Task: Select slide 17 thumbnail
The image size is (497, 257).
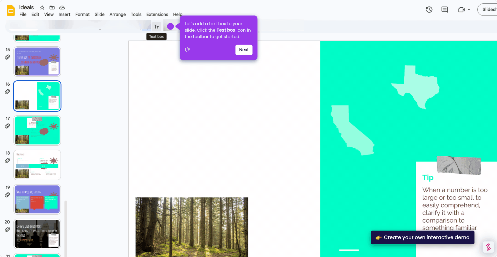Action: [37, 130]
